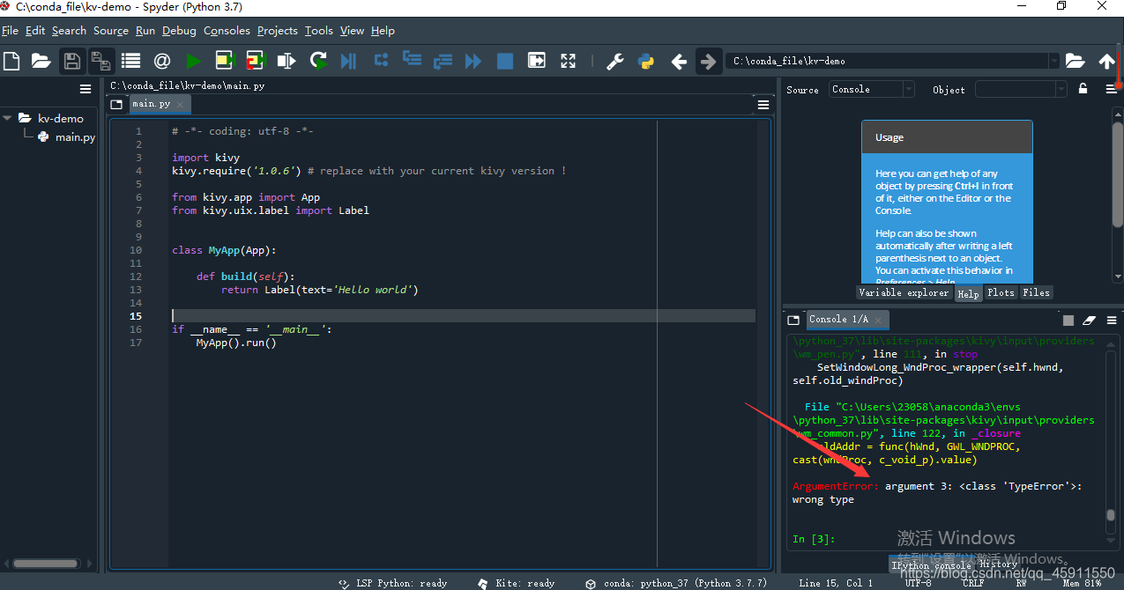This screenshot has width=1124, height=590.
Task: Click the project explorer horizontal scrollbar
Action: pos(48,564)
